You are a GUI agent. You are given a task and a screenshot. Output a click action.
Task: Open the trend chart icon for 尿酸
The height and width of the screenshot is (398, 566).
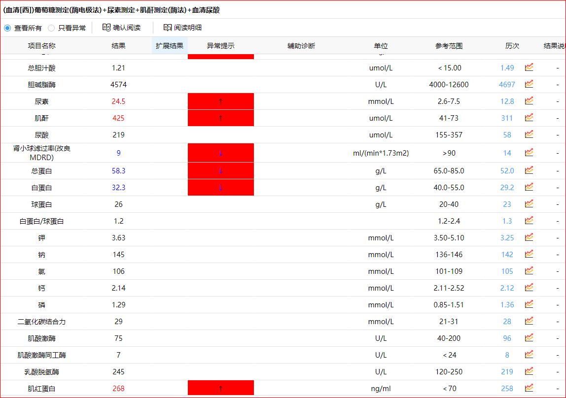tap(529, 134)
